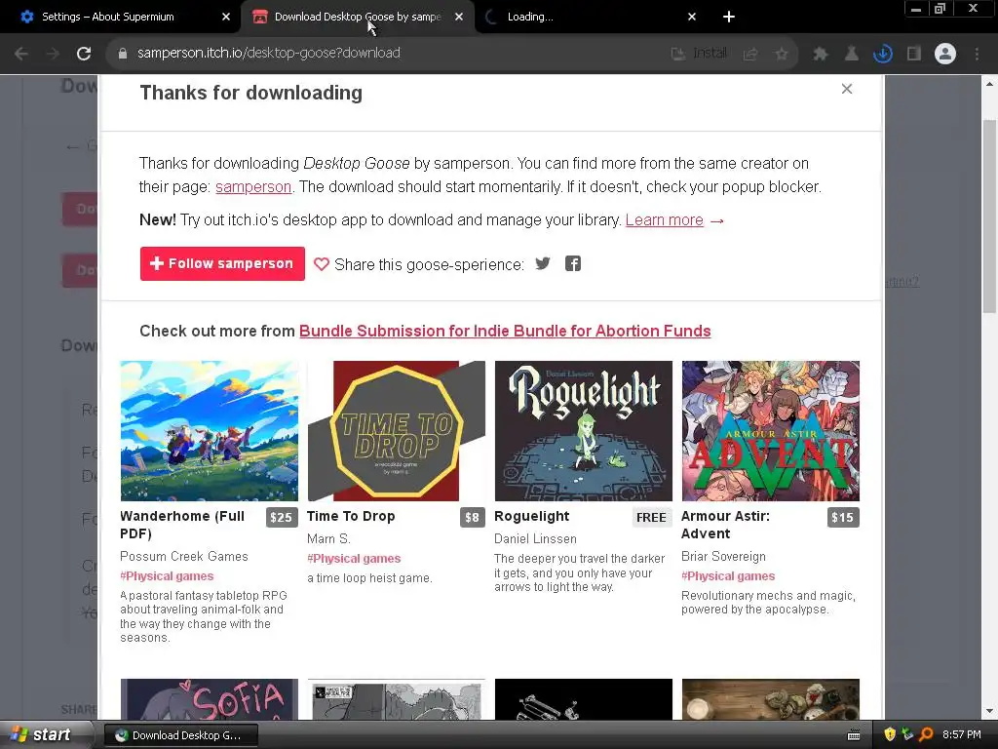This screenshot has height=749, width=998.
Task: Click Learn more about itch.io app
Action: tap(664, 219)
